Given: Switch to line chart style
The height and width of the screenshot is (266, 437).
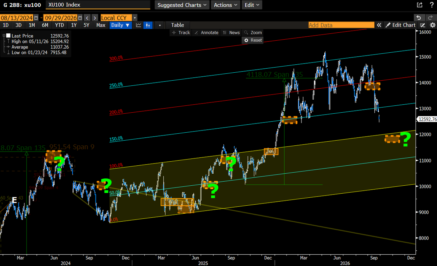Looking at the screenshot, I should [138, 25].
